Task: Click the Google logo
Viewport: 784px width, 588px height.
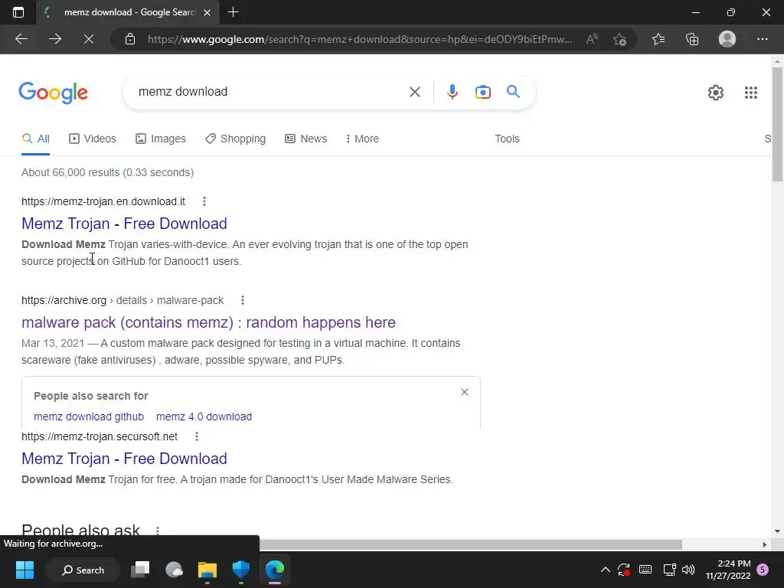Action: [x=54, y=93]
